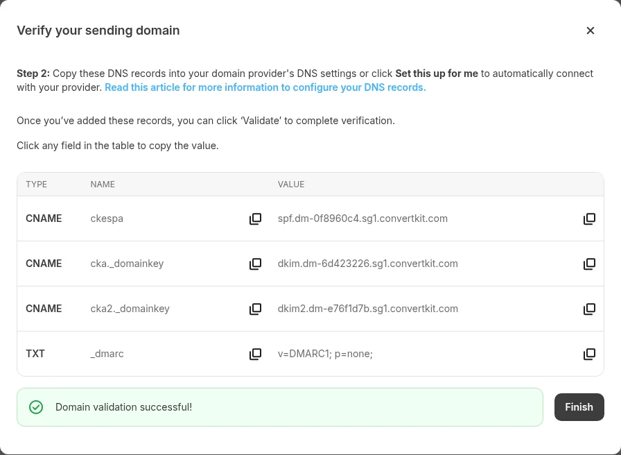This screenshot has height=455, width=621.
Task: Click the green validation success check icon
Action: pos(36,407)
